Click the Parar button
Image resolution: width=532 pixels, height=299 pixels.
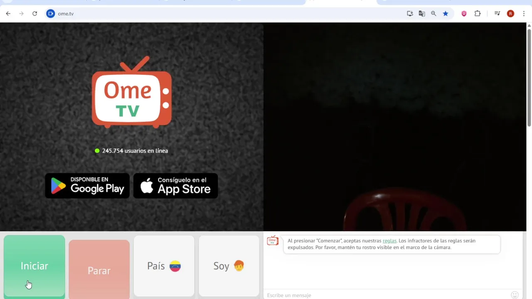(99, 270)
